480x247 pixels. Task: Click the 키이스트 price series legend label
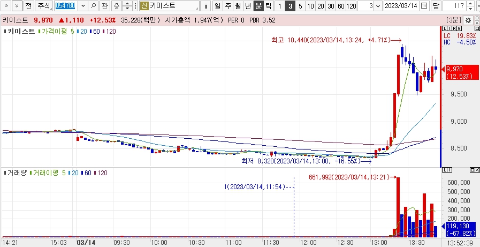pyautogui.click(x=20, y=31)
